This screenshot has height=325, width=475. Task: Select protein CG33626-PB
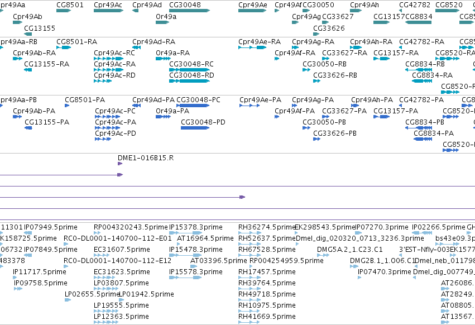coord(335,133)
